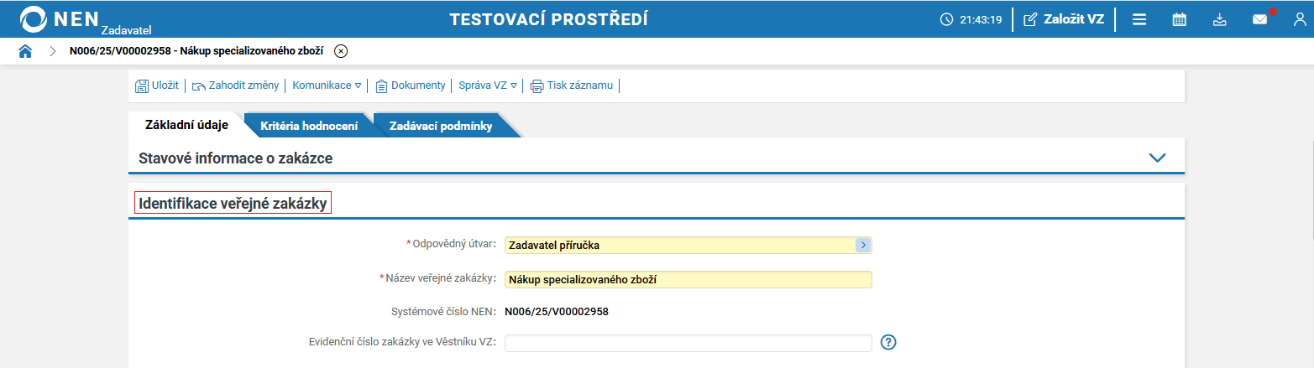Switch to the Zadávací podmínky tab
Image resolution: width=1314 pixels, height=368 pixels.
click(x=441, y=127)
